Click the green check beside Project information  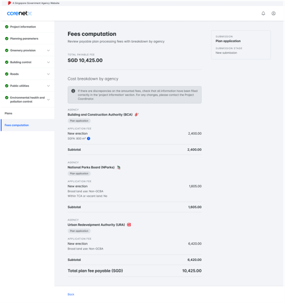point(7,27)
